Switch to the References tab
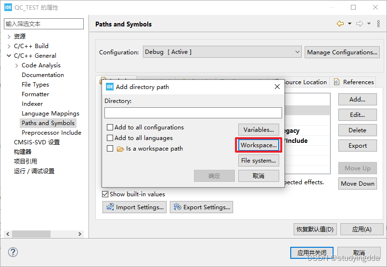 (x=354, y=82)
